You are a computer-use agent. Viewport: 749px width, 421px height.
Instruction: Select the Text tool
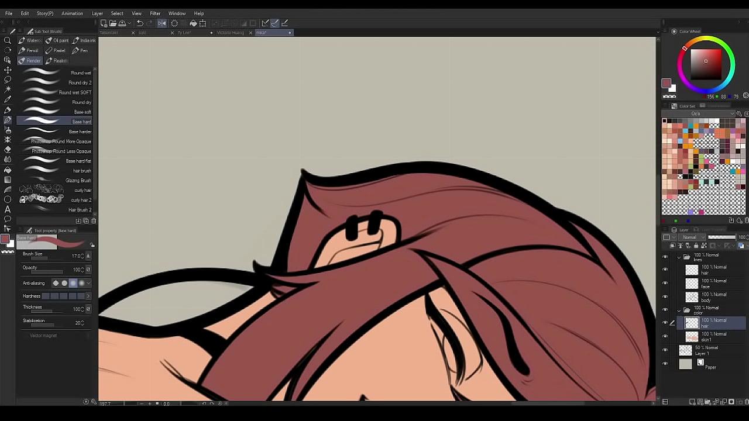tap(8, 209)
